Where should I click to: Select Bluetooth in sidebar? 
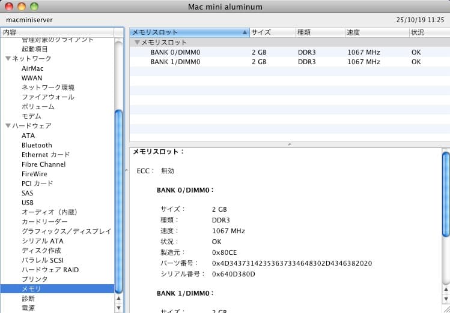click(x=37, y=145)
